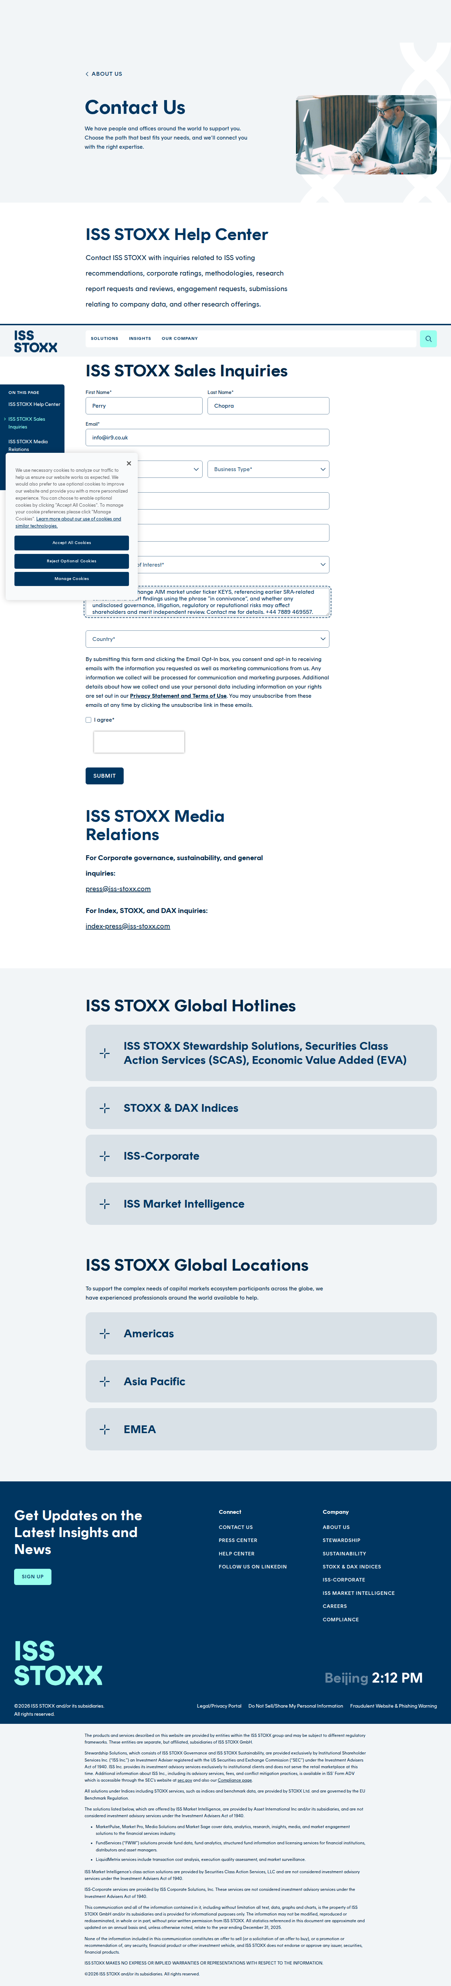
Task: Click Manage Cookies button
Action: pos(72,578)
